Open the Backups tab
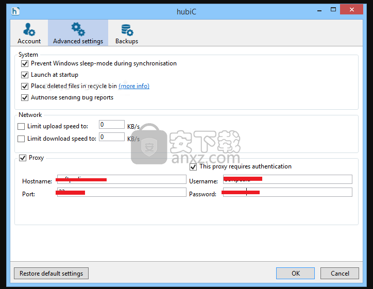Viewport: 373px width, 289px height. click(127, 33)
